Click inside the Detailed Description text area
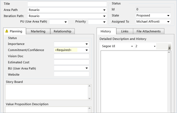Image resolution: width=177 pixels, height=113 pixels. coord(134,82)
